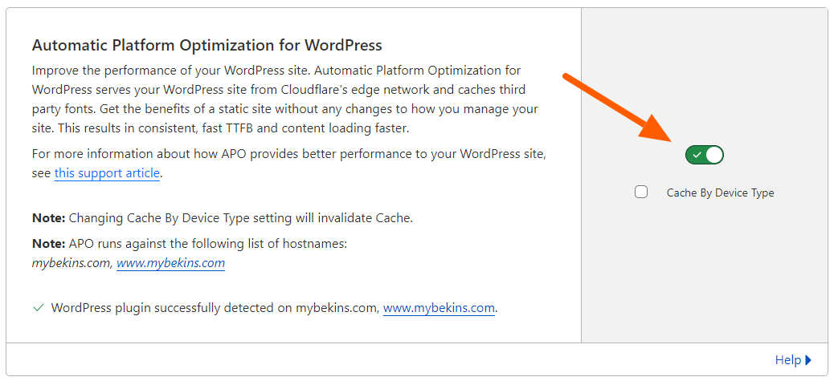
Task: Open the 'this support article' link
Action: [107, 173]
